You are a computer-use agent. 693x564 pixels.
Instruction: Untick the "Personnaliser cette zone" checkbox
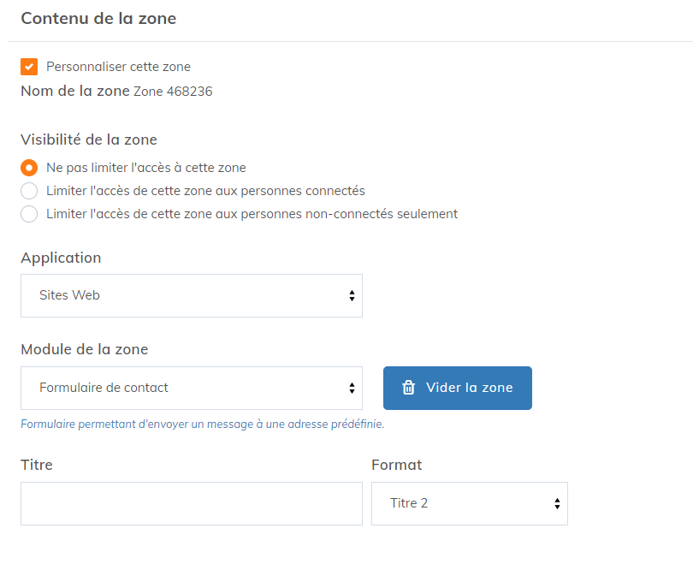click(29, 67)
